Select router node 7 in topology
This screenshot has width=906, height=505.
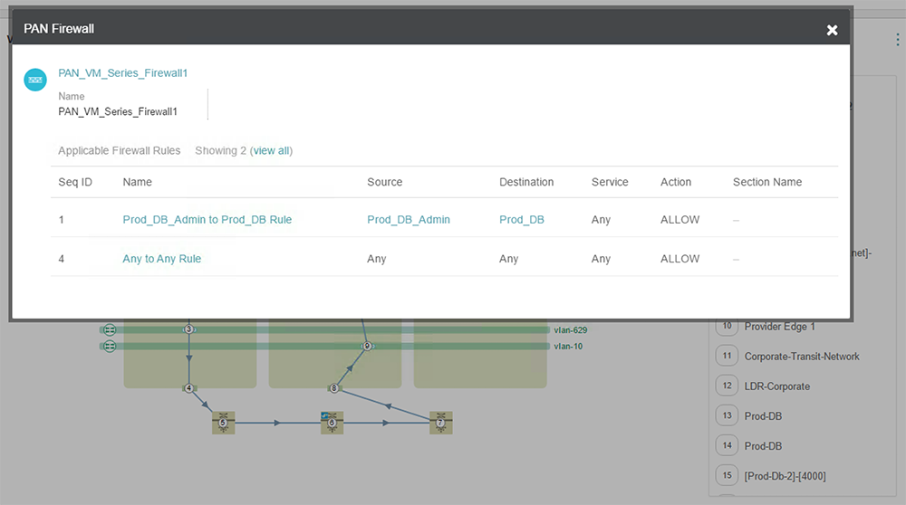[x=441, y=423]
